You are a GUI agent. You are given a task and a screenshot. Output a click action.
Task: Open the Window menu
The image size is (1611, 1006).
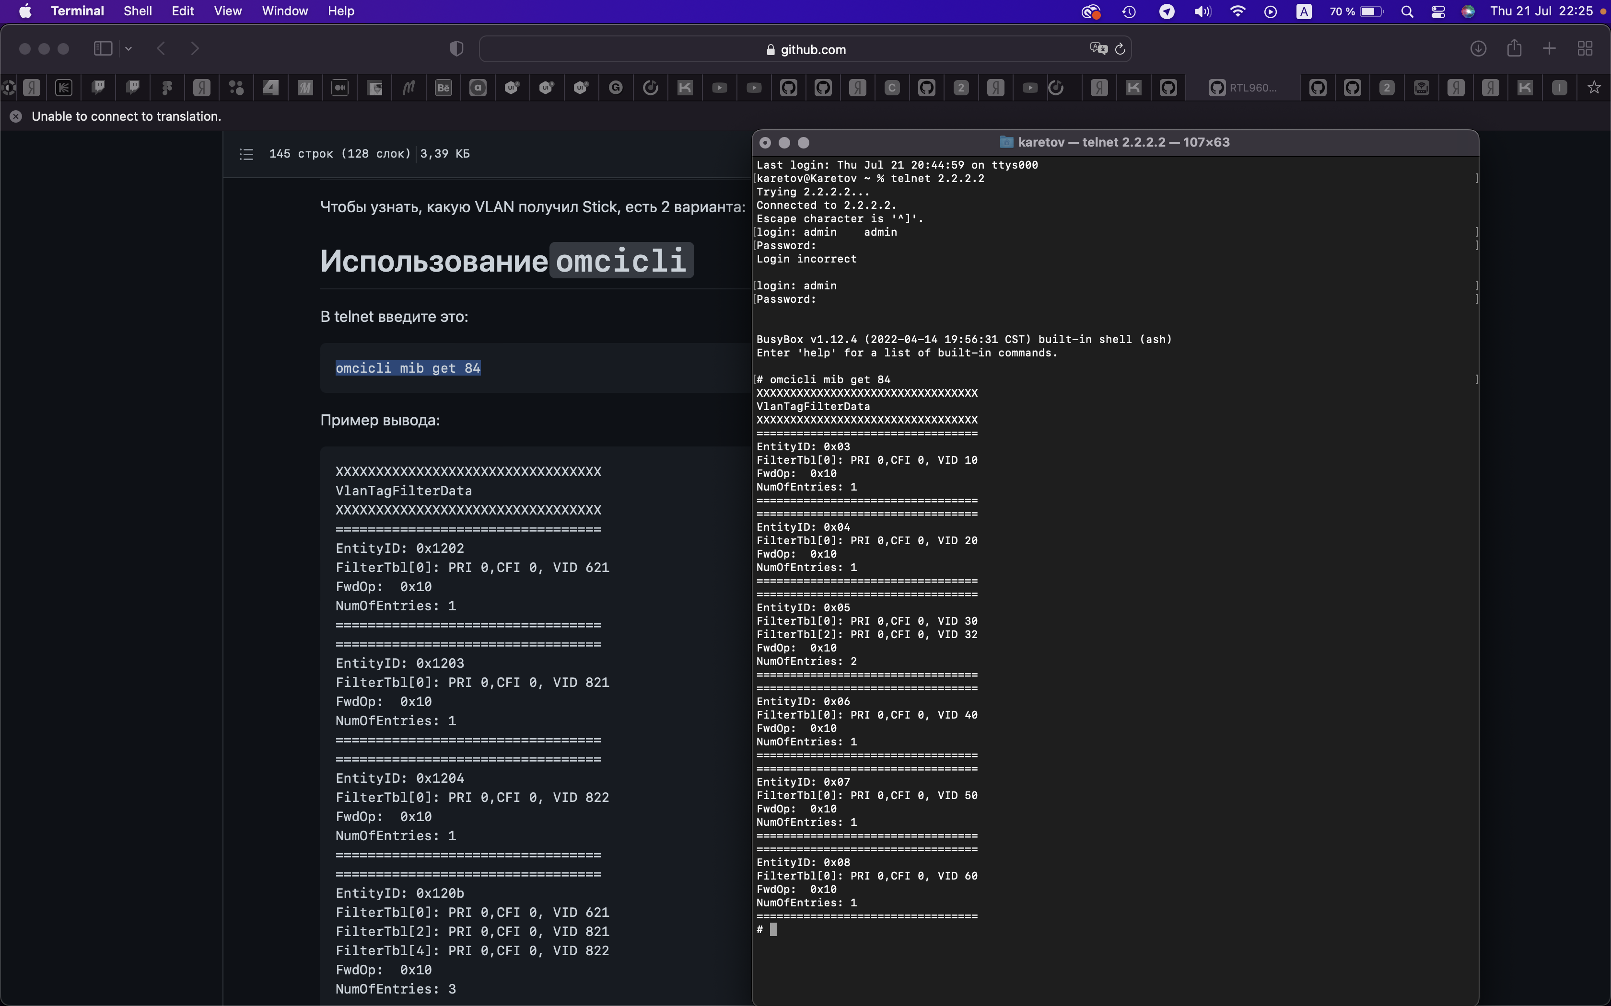[285, 11]
